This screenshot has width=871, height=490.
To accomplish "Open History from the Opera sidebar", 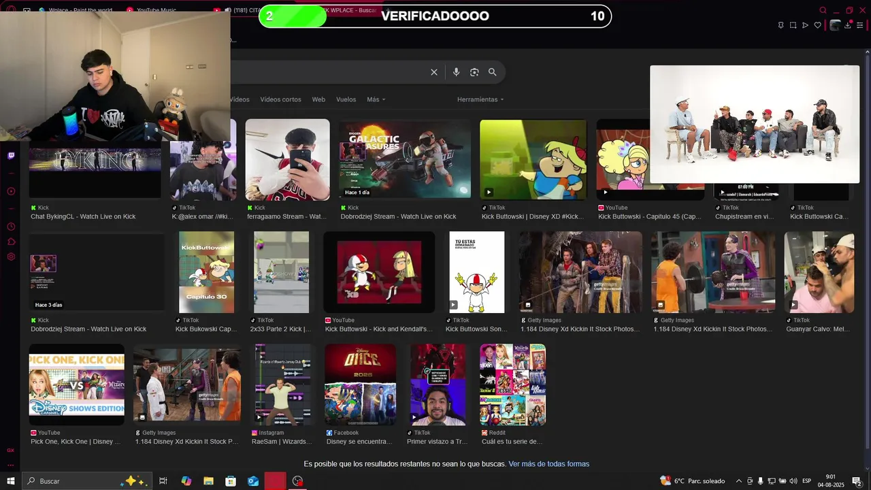I will click(x=11, y=227).
